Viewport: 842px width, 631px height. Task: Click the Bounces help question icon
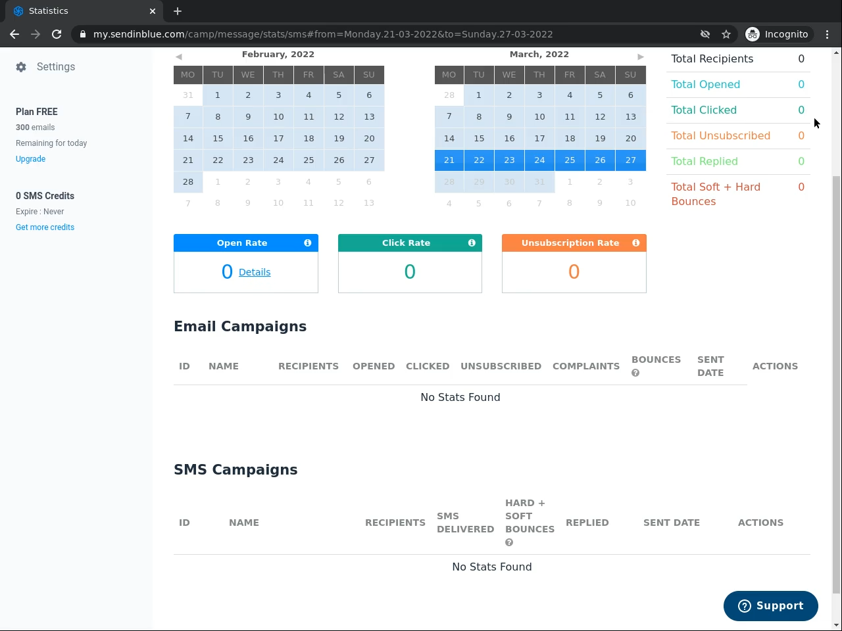tap(635, 373)
